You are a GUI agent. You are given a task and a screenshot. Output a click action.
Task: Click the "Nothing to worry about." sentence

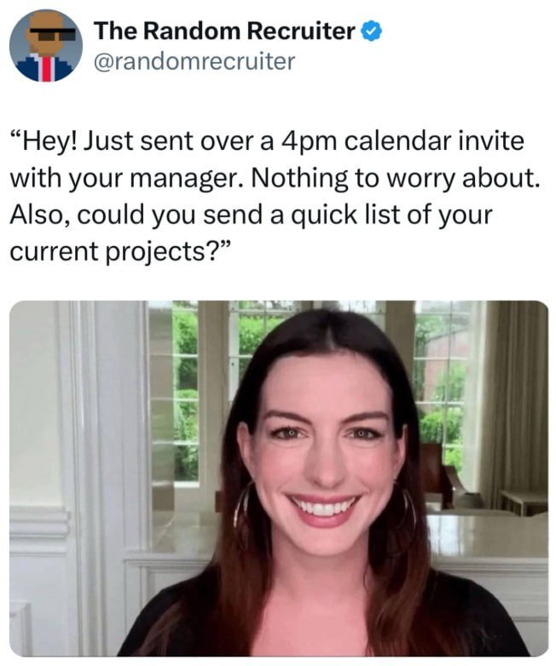(395, 178)
